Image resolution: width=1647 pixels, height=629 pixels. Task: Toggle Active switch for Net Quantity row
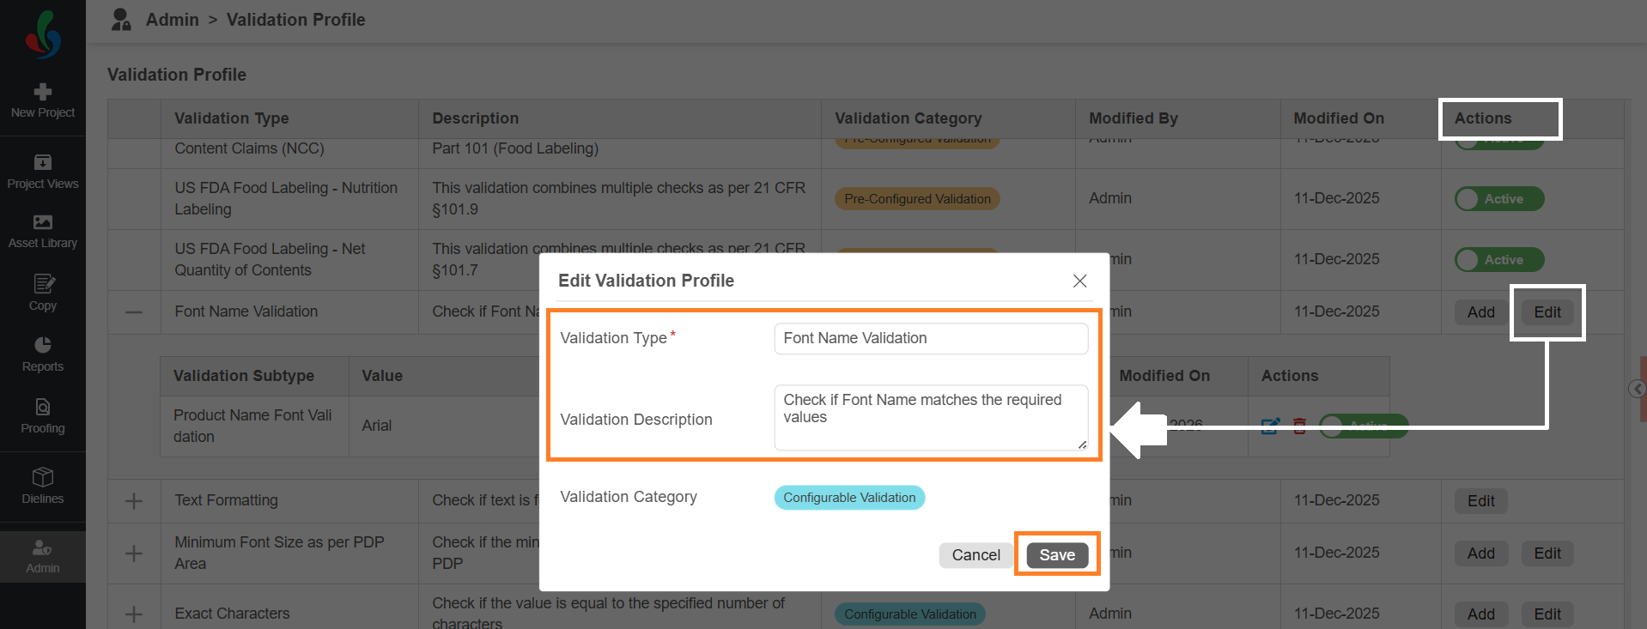point(1499,260)
